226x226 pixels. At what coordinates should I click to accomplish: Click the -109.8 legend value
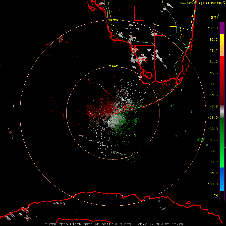212,184
